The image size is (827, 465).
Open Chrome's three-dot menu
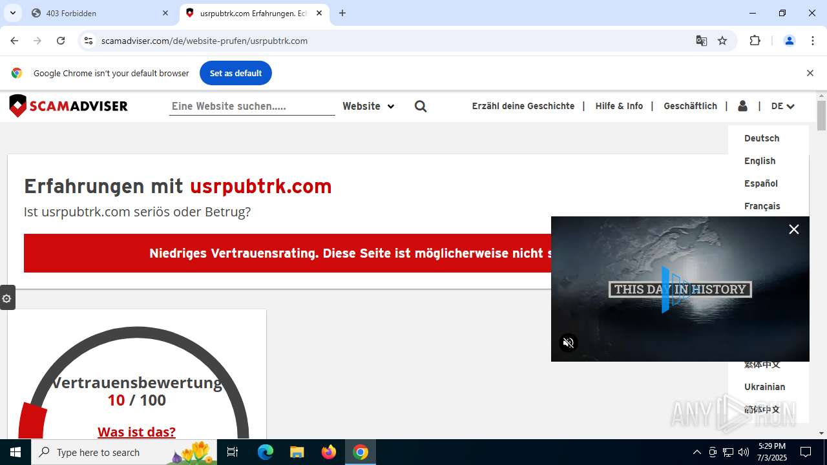[x=813, y=41]
